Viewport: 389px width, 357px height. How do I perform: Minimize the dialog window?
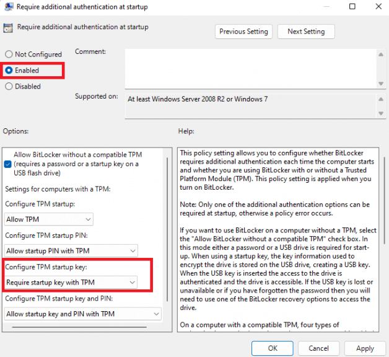tap(326, 6)
